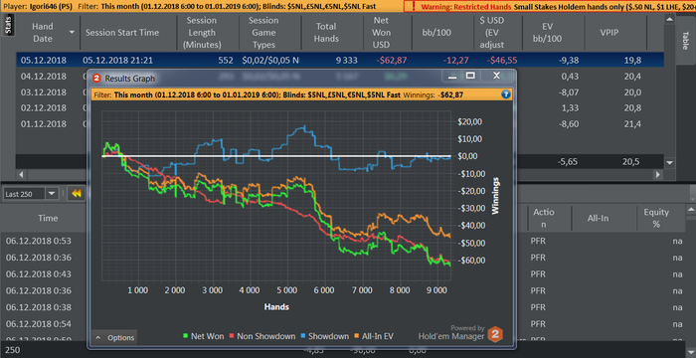The image size is (696, 358).
Task: Click the All-In column header
Action: pyautogui.click(x=598, y=218)
